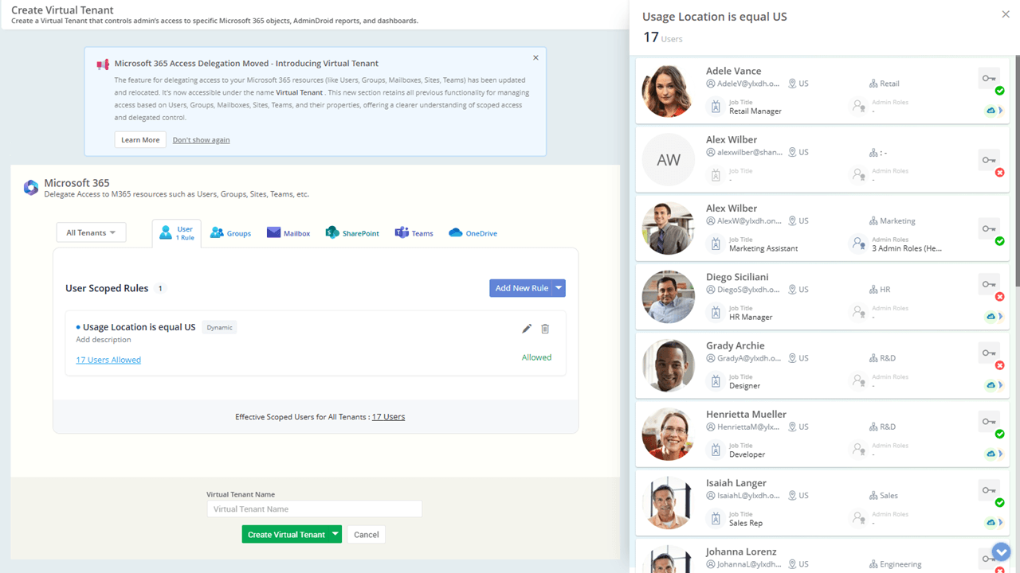Select the User 1 Rule tab
The width and height of the screenshot is (1020, 573).
point(177,233)
